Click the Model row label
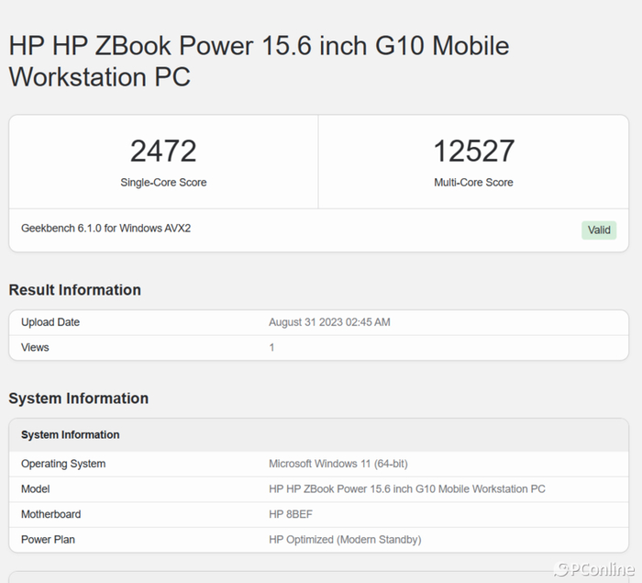 (x=36, y=489)
